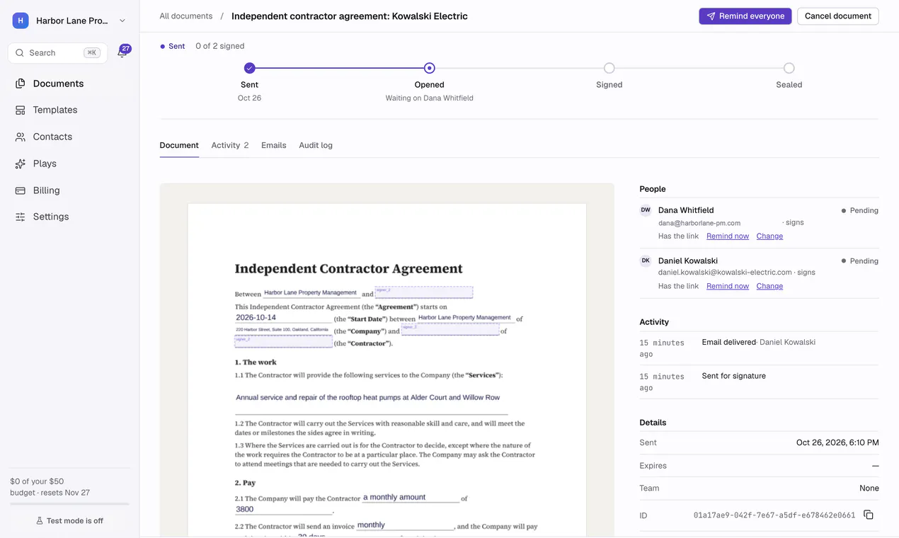Copy the document ID with copy icon

coord(869,515)
